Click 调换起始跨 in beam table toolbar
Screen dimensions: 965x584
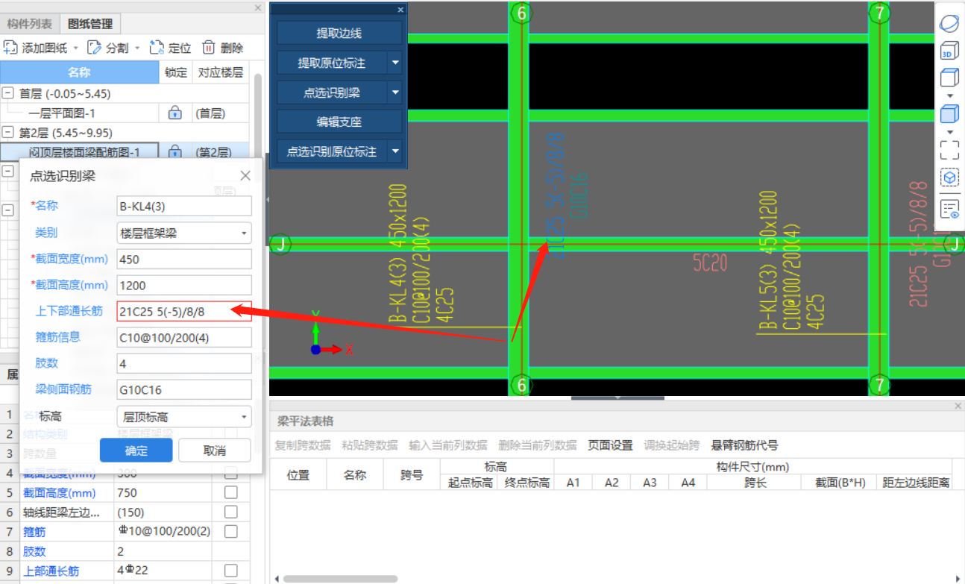670,445
